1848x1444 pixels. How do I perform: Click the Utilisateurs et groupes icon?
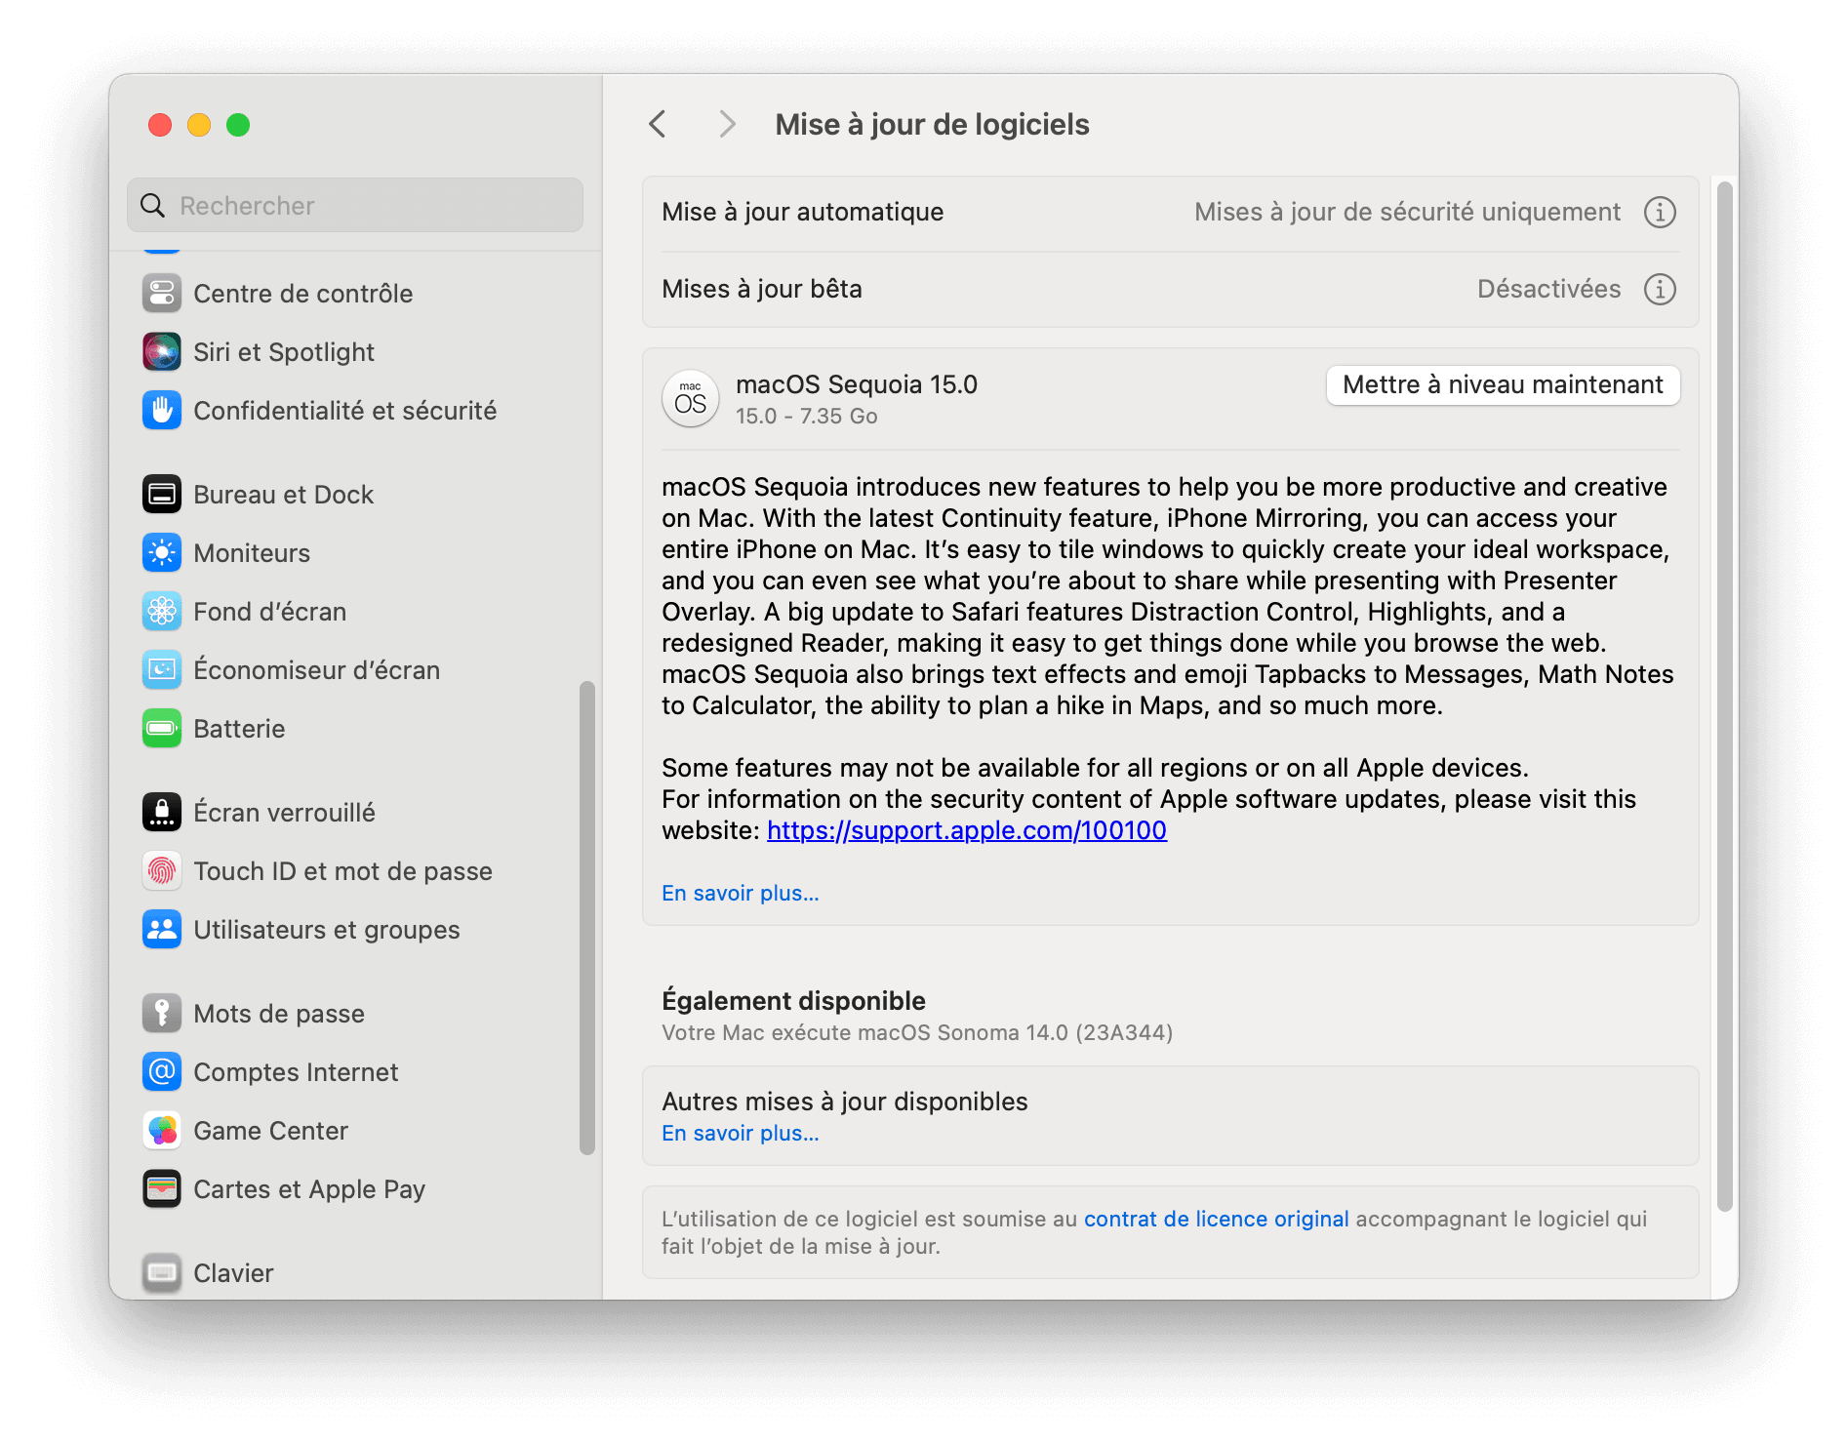click(x=162, y=930)
